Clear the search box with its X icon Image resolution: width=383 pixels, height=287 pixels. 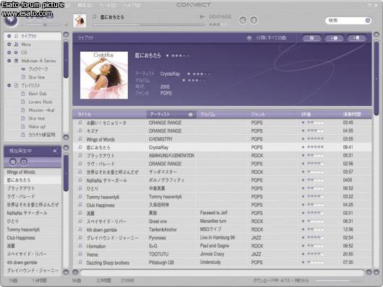point(367,20)
